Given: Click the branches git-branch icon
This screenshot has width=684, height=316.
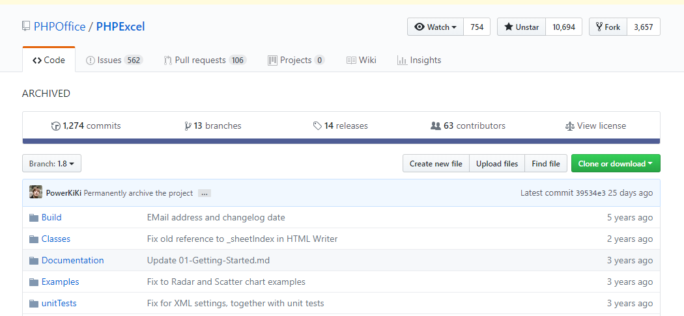Looking at the screenshot, I should pyautogui.click(x=188, y=126).
